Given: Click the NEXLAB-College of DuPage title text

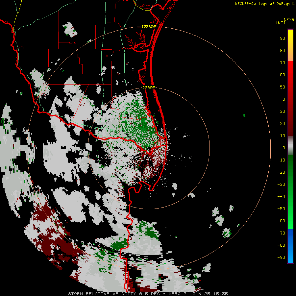Looking at the screenshot, I should pos(264,4).
